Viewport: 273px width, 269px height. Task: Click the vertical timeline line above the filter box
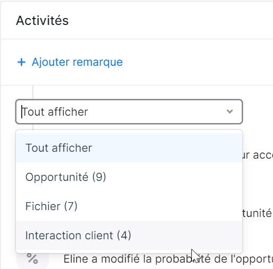pyautogui.click(x=33, y=92)
